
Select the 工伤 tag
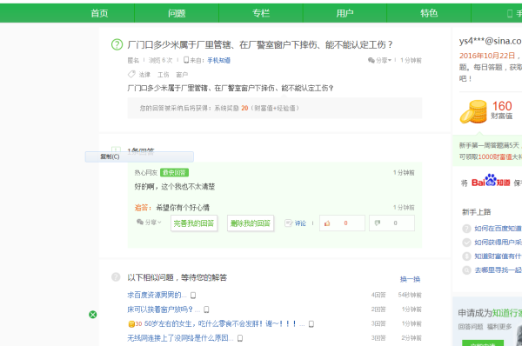(x=164, y=75)
